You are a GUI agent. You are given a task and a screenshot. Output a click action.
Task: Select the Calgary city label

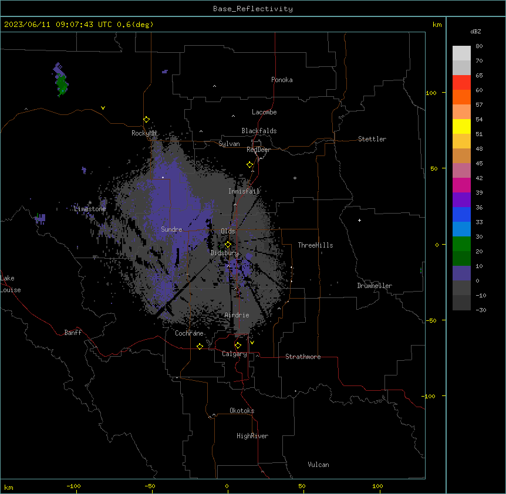(x=234, y=354)
